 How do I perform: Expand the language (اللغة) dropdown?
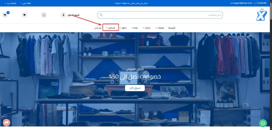point(24,3)
